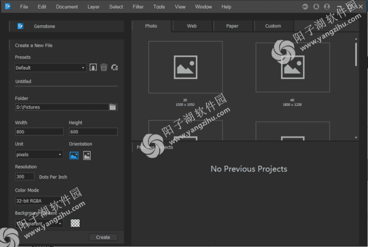Image resolution: width=368 pixels, height=247 pixels.
Task: Click the Folder path field D:\Pictures
Action: tap(62, 107)
